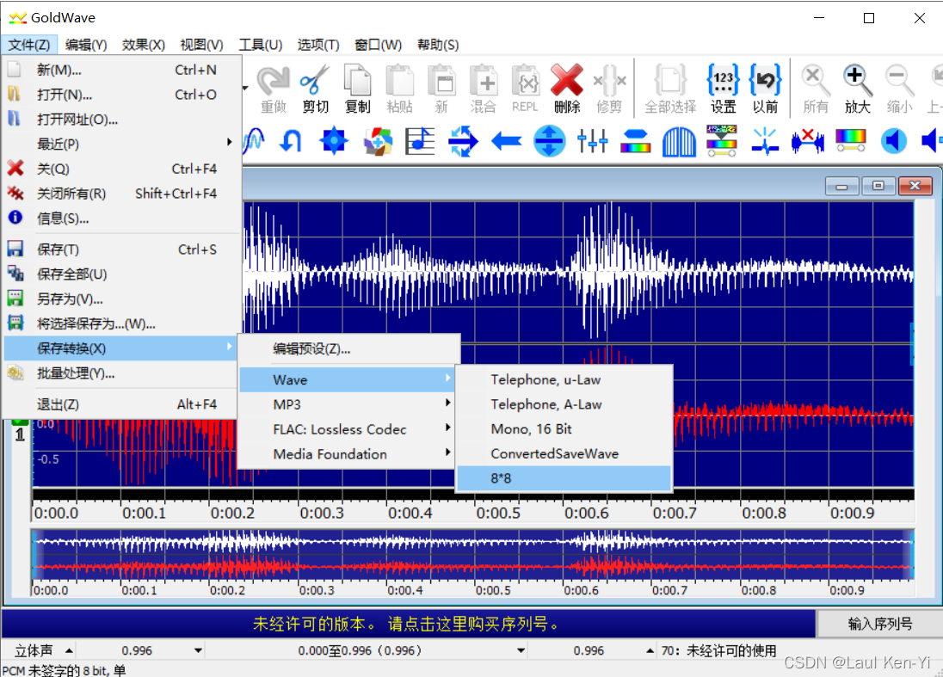This screenshot has height=677, width=943.
Task: Open the Tools (工具) menu
Action: click(261, 45)
